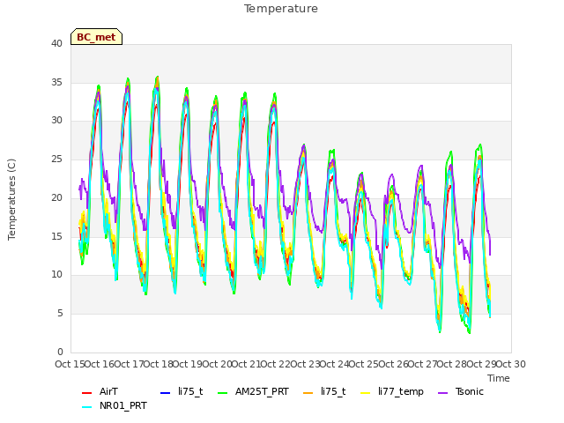Image resolution: width=564 pixels, height=423 pixels.
Task: Click the 10 y-axis tick label
Action: point(56,275)
